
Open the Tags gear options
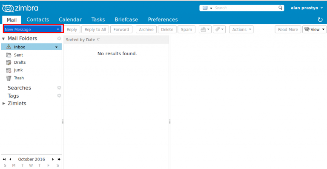point(59,96)
